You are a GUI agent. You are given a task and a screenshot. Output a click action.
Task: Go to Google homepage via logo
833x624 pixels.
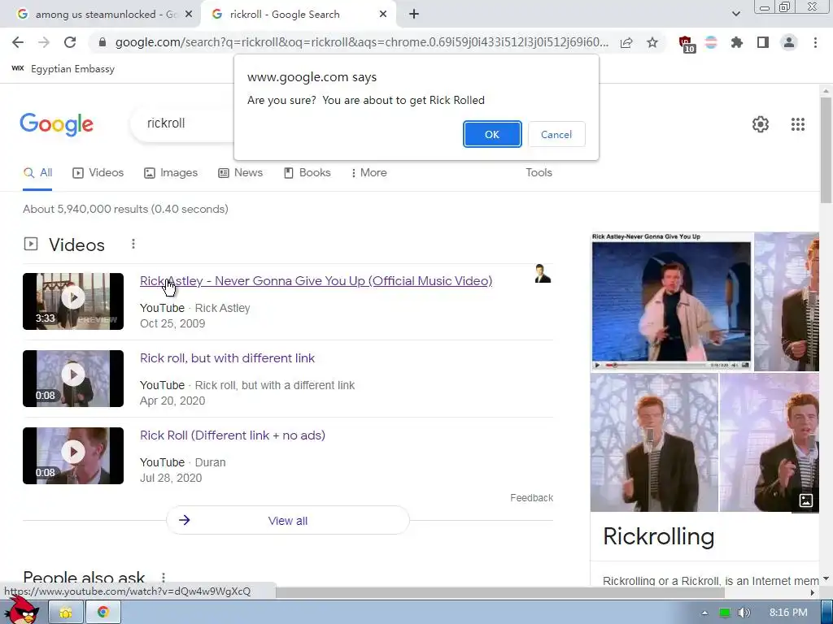pos(56,124)
